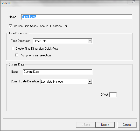
Task: Click the Next > button
Action: coord(105,125)
